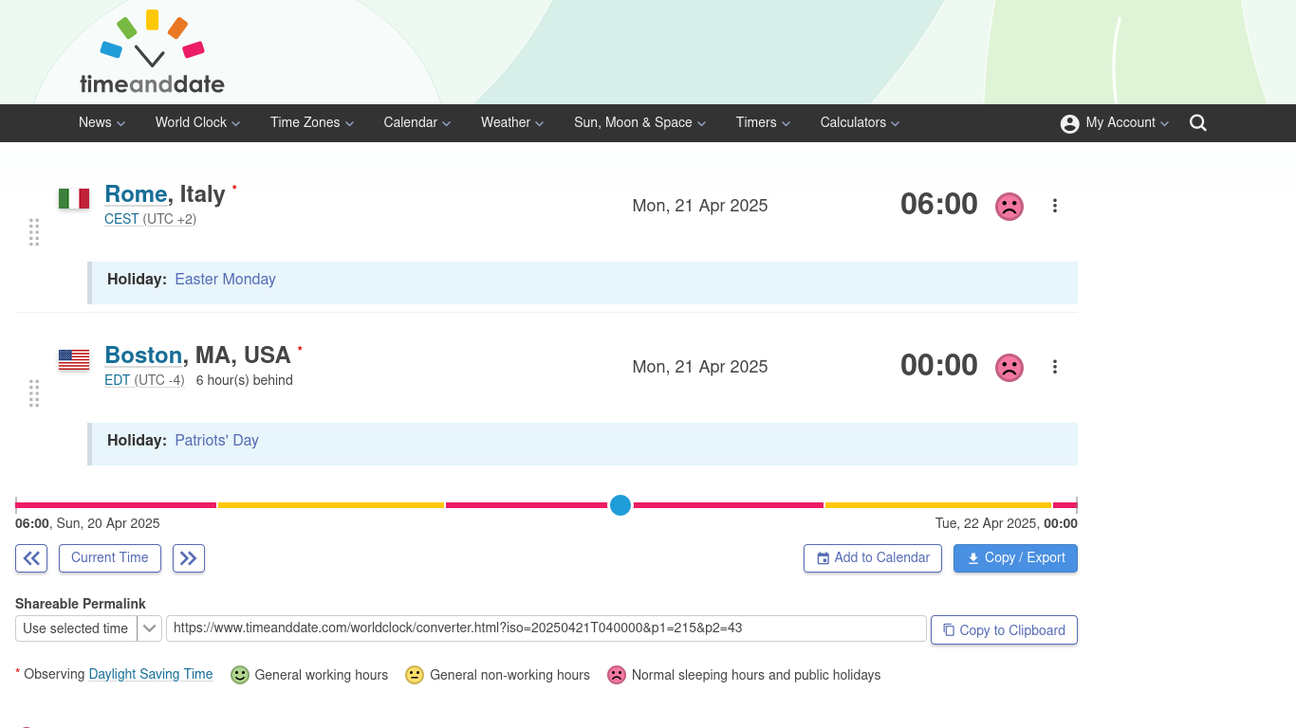Open the Daylight Saving Time link

click(151, 675)
